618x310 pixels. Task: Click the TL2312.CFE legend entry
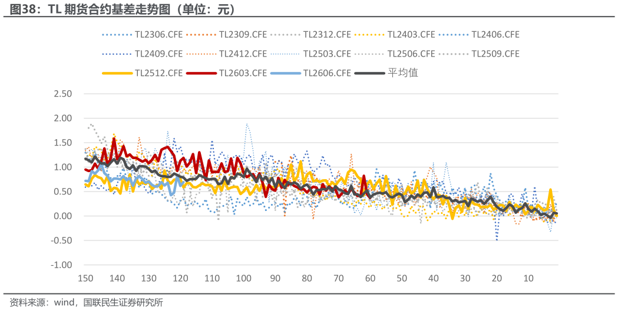point(327,35)
